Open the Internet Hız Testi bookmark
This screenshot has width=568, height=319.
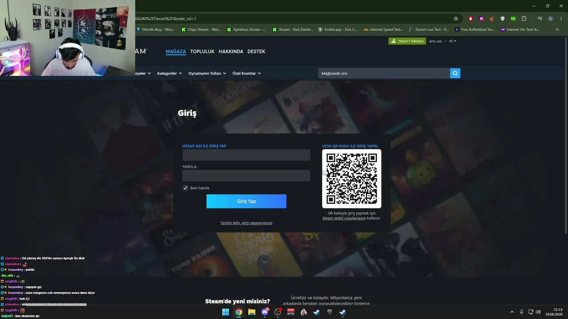pos(520,30)
